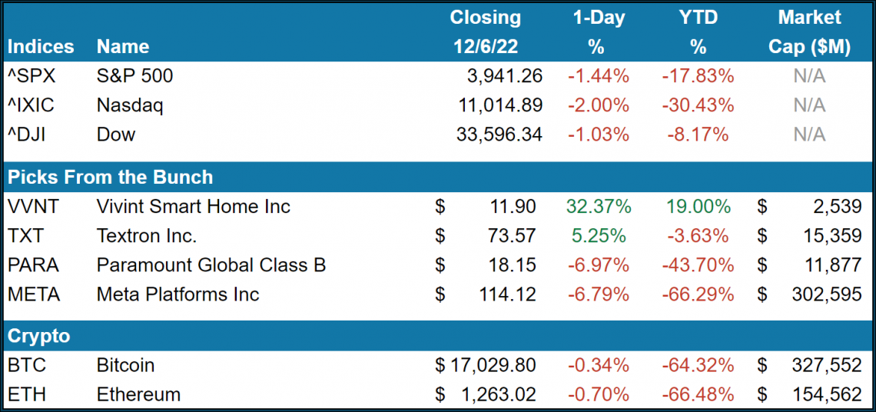This screenshot has width=876, height=412.
Task: Click the YTD % column header
Action: coord(698,32)
